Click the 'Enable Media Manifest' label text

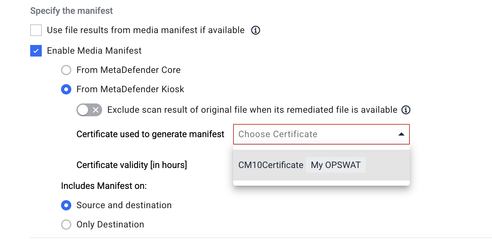[x=94, y=51]
